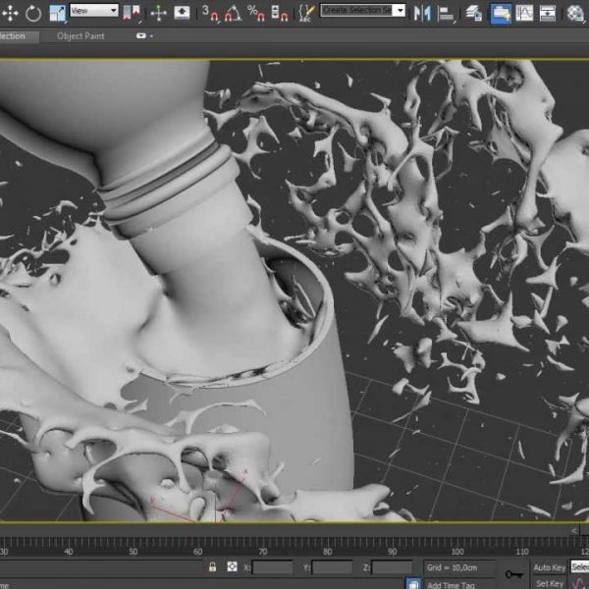Open the View reference coordinate dropdown
The height and width of the screenshot is (589, 589).
[94, 11]
